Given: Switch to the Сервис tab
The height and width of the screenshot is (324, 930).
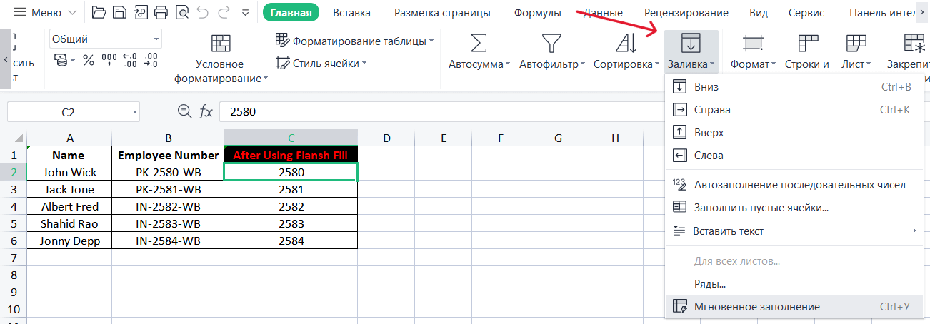Looking at the screenshot, I should tap(806, 13).
